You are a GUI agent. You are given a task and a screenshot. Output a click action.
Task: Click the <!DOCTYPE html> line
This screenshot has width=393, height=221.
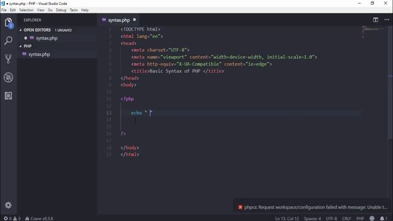pyautogui.click(x=140, y=29)
